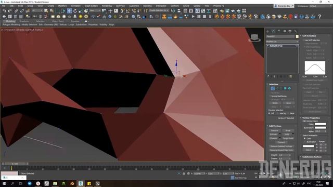333x187 pixels.
Task: Select Edge sub-object level icon
Action: (277, 88)
